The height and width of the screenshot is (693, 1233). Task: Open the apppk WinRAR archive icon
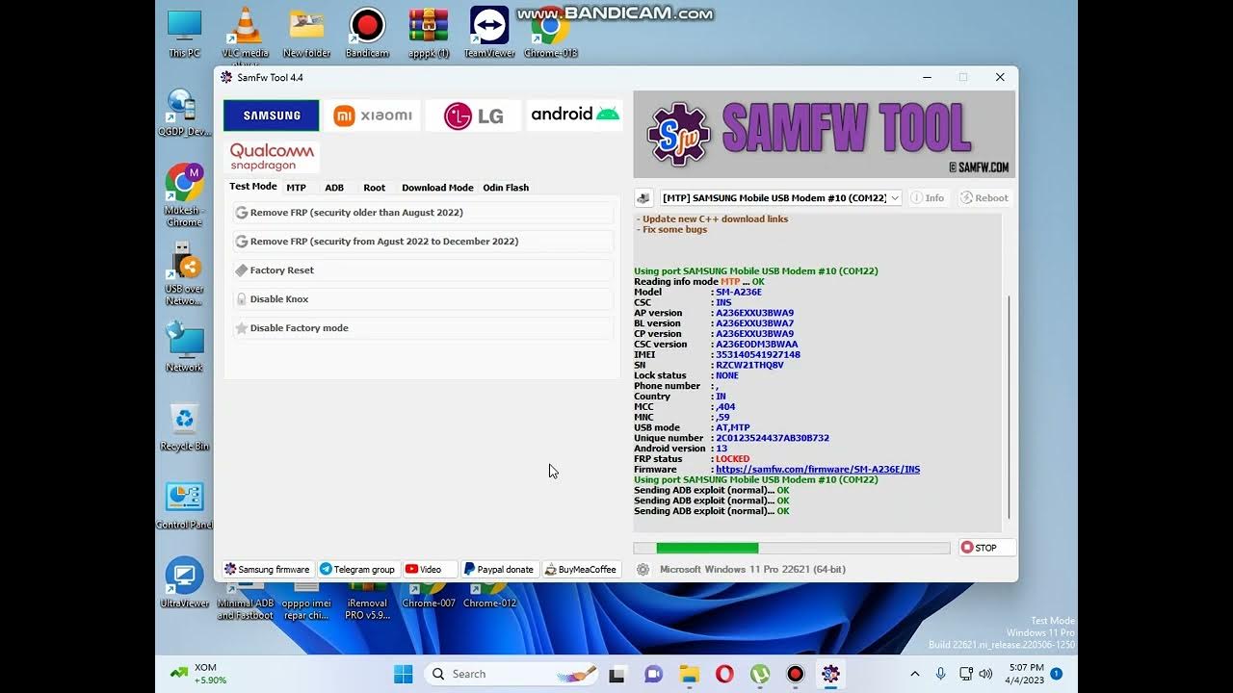pos(429,33)
